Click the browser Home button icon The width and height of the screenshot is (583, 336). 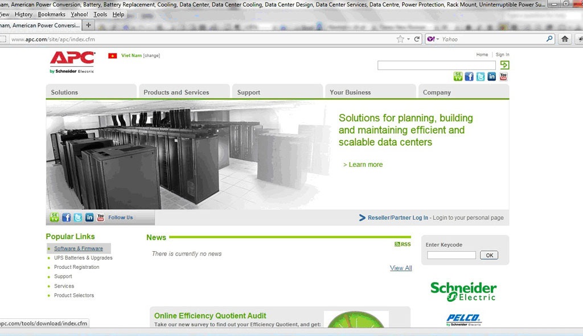click(x=565, y=39)
